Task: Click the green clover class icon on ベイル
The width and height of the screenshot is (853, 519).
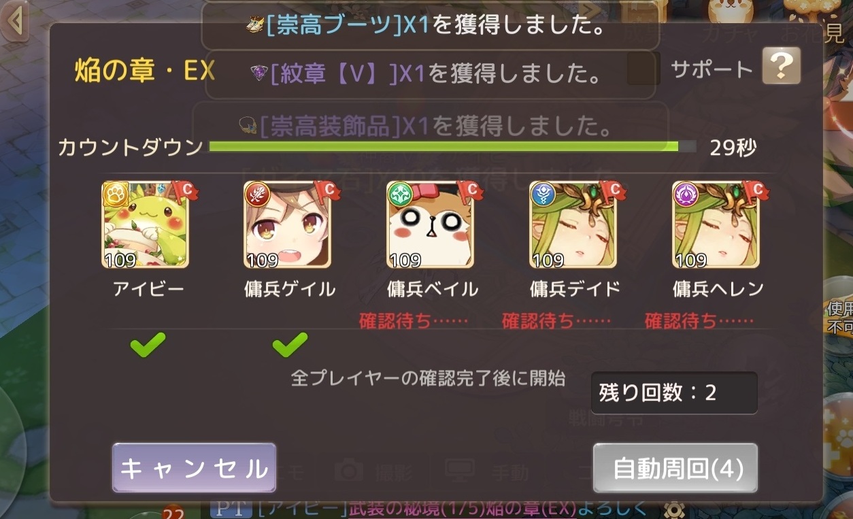Action: click(x=400, y=195)
